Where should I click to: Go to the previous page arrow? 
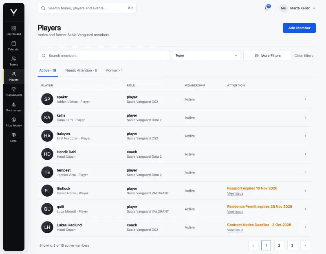click(253, 245)
